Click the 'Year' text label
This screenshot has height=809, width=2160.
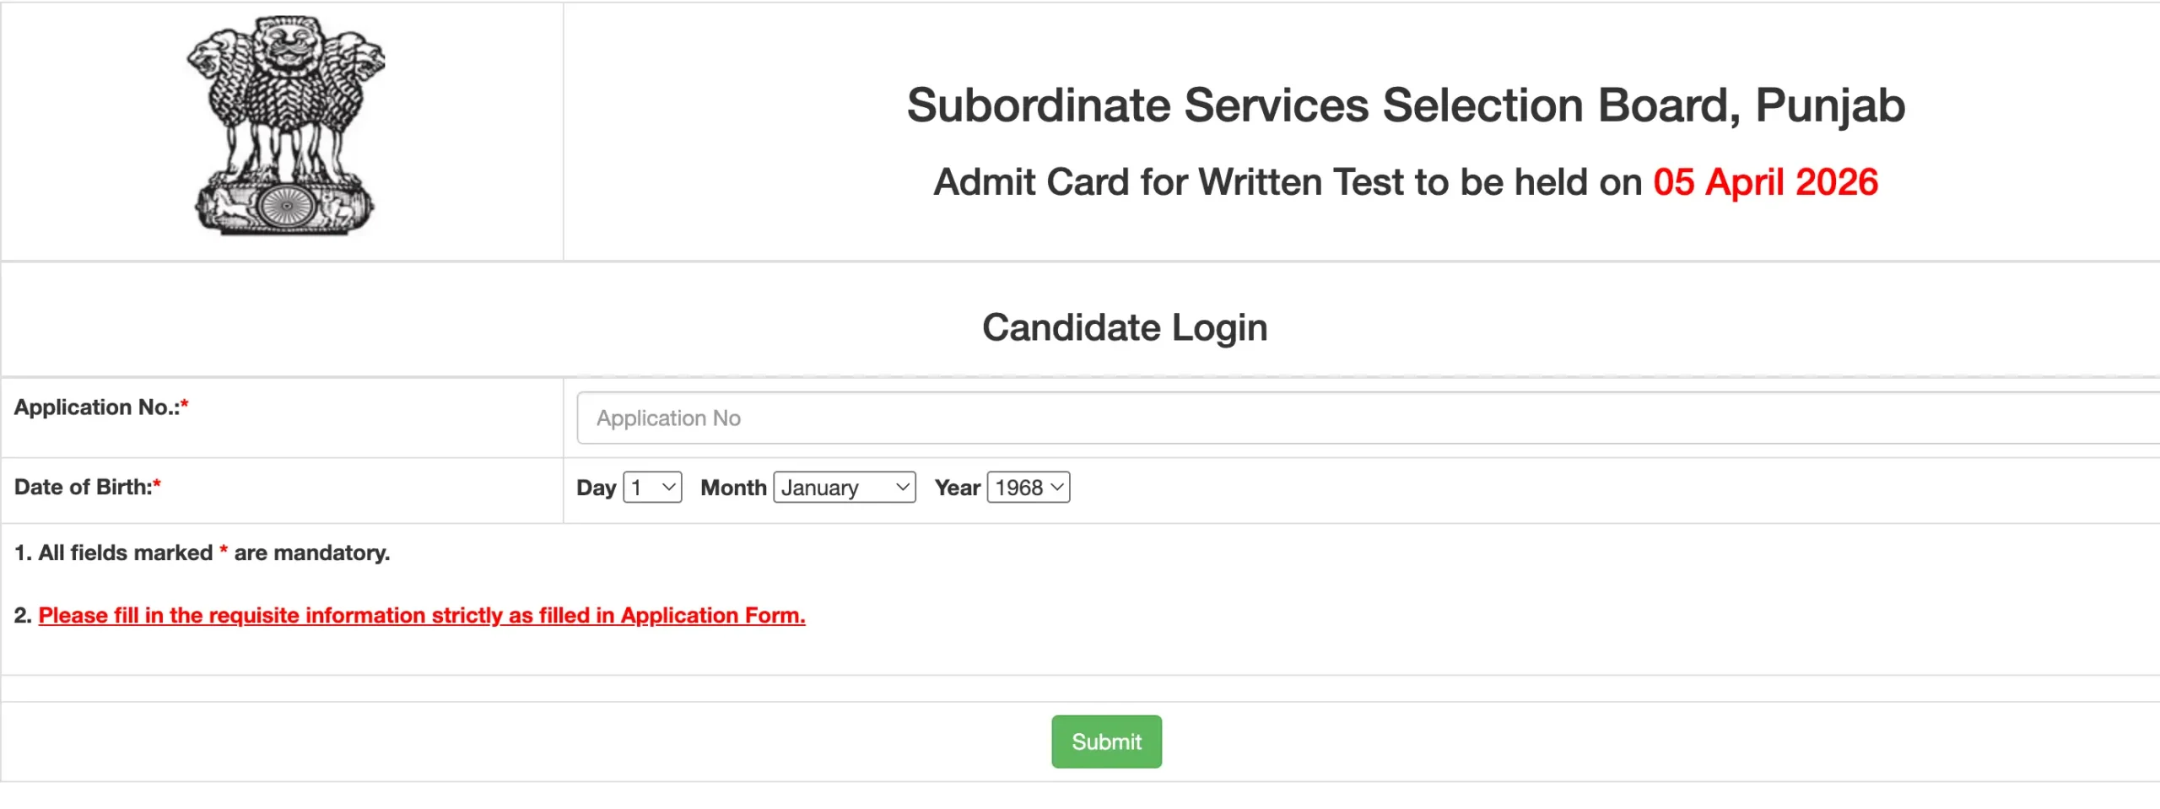pos(956,487)
